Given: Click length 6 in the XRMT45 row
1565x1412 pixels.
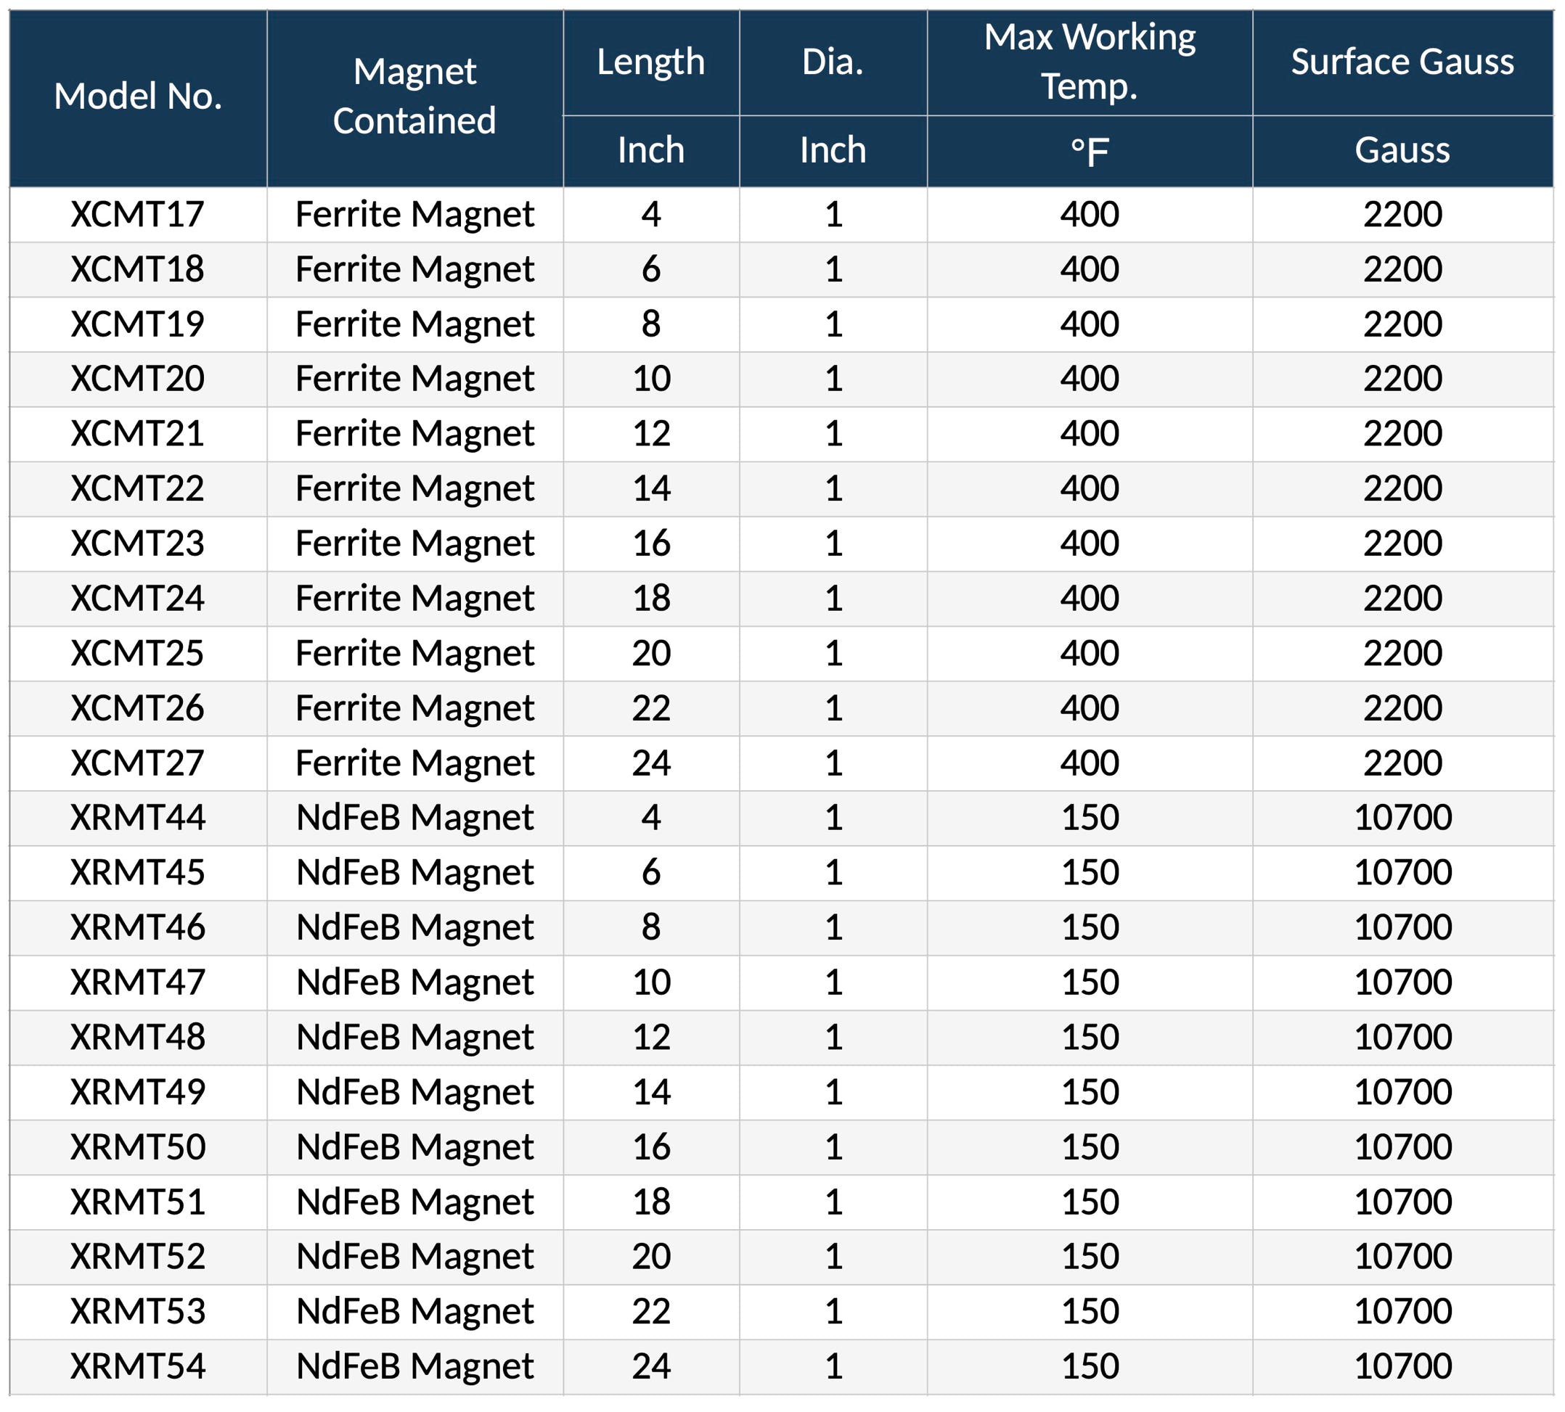Looking at the screenshot, I should (651, 874).
